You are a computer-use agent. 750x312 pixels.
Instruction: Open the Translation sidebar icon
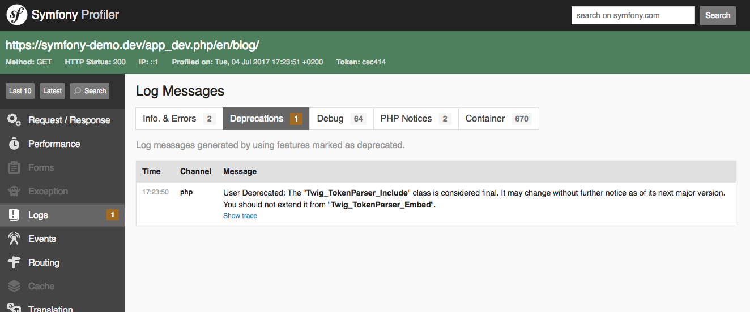14,308
